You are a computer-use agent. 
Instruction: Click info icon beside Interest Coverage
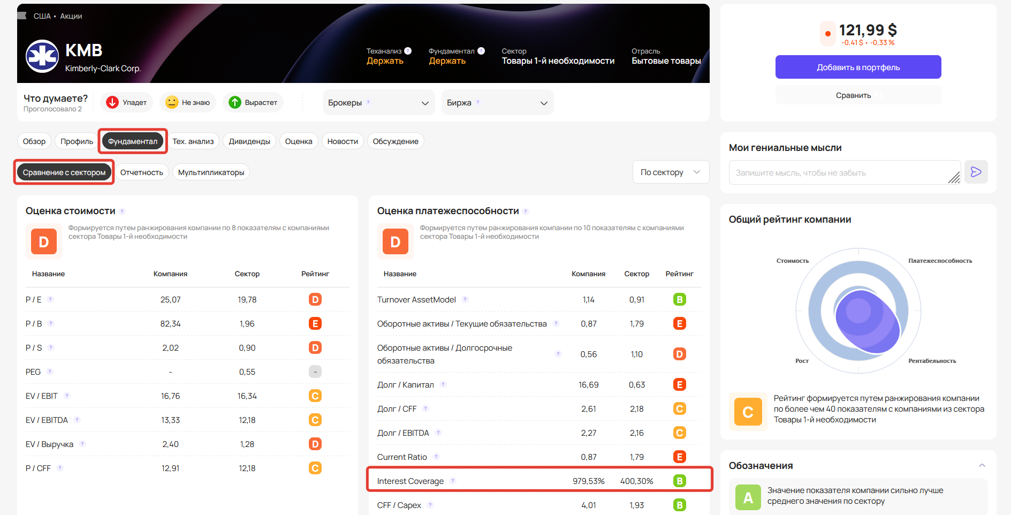click(x=453, y=481)
